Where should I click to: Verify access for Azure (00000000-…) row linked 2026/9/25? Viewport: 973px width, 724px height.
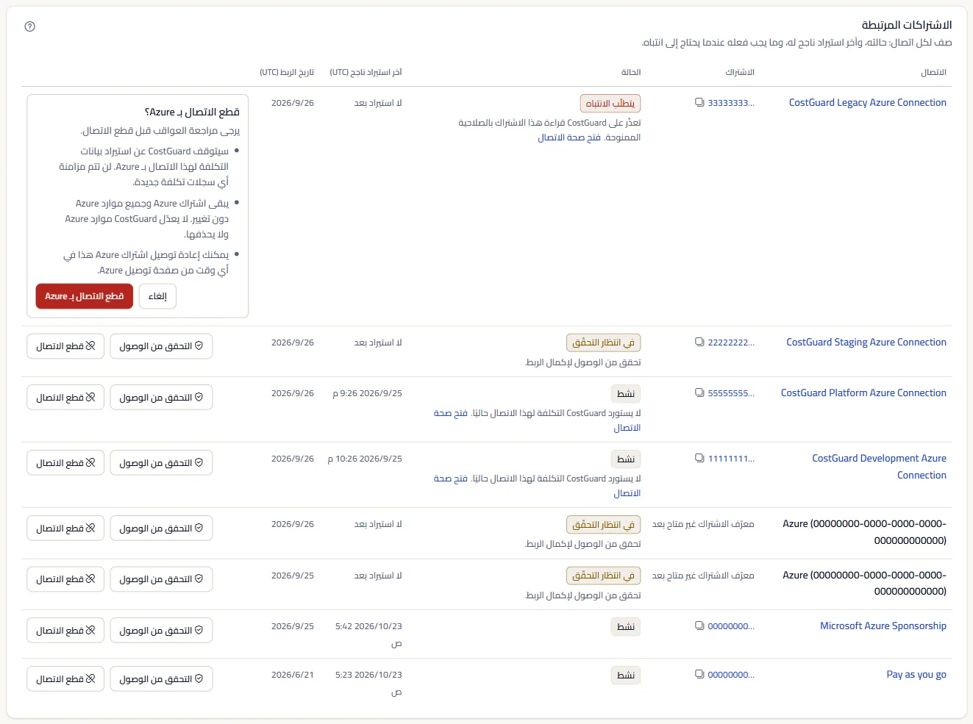(161, 579)
